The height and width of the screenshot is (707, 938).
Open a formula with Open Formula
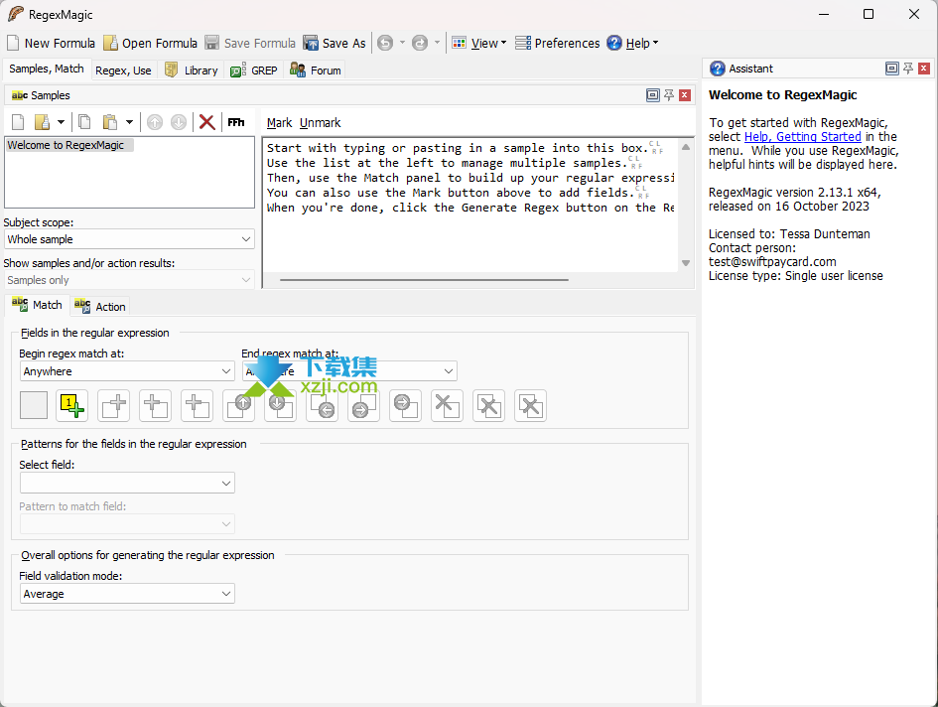click(x=150, y=43)
